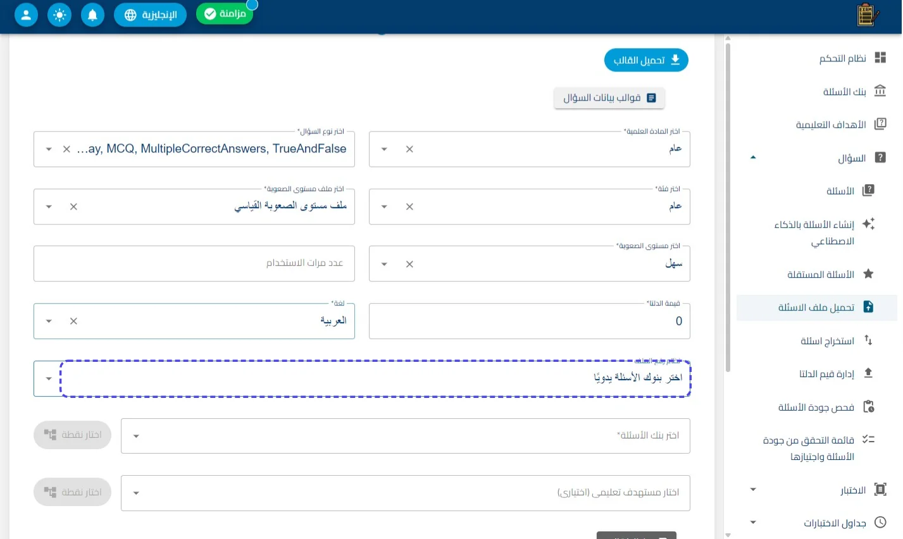Clear the العربية language selection
Screen dimensions: 903x539
[x=73, y=321]
